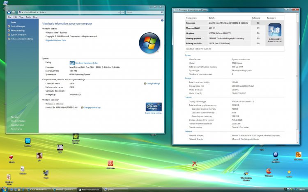Follow the Upgrade Windows Vista link
This screenshot has width=308, height=192.
click(x=55, y=40)
